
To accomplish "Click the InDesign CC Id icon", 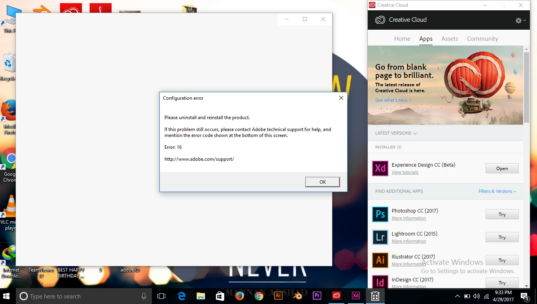I will (x=380, y=282).
